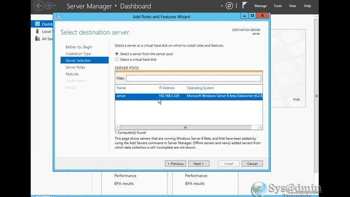The height and width of the screenshot is (197, 350).
Task: Maximize the Add Roles and Features Wizard
Action: pos(252,16)
